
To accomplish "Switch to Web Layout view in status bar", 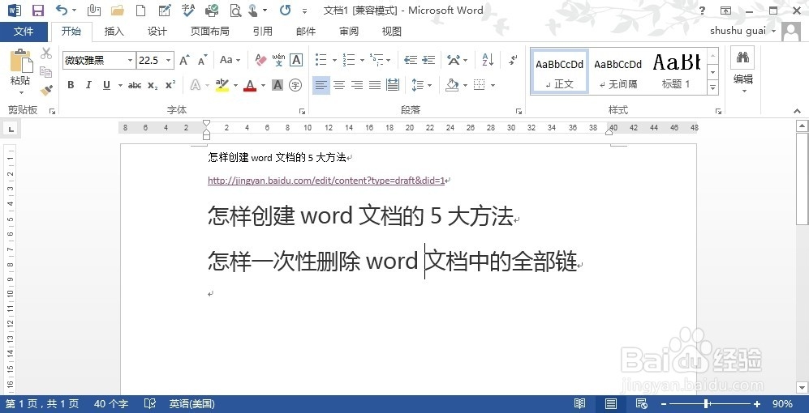I will 641,404.
